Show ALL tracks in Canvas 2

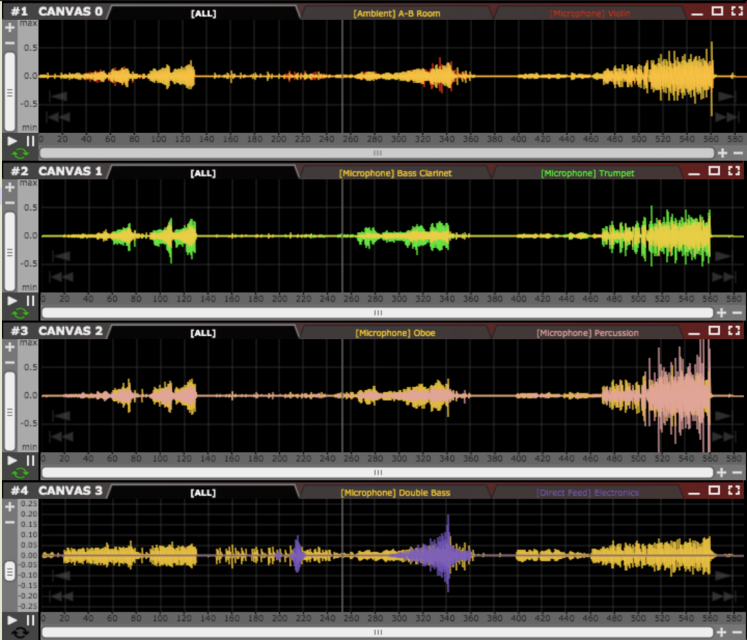point(203,333)
